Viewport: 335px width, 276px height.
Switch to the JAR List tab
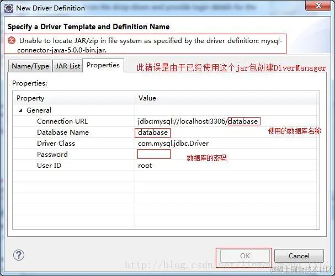click(67, 66)
